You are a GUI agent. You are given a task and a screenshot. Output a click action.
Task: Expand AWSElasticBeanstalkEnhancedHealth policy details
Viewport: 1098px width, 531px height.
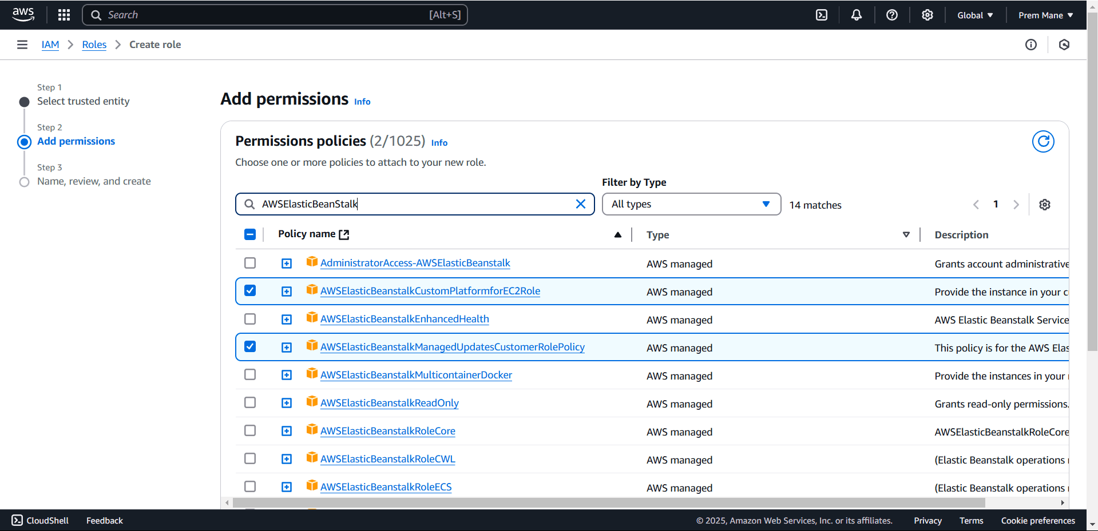click(x=287, y=320)
